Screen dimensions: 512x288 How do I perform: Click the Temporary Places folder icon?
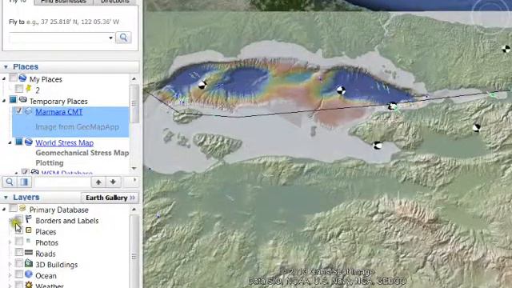point(23,99)
